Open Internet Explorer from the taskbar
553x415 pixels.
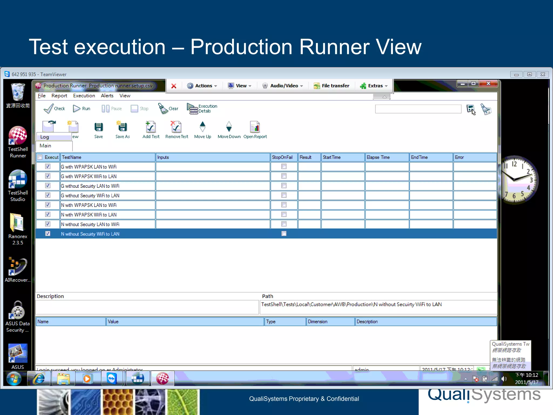pos(39,379)
